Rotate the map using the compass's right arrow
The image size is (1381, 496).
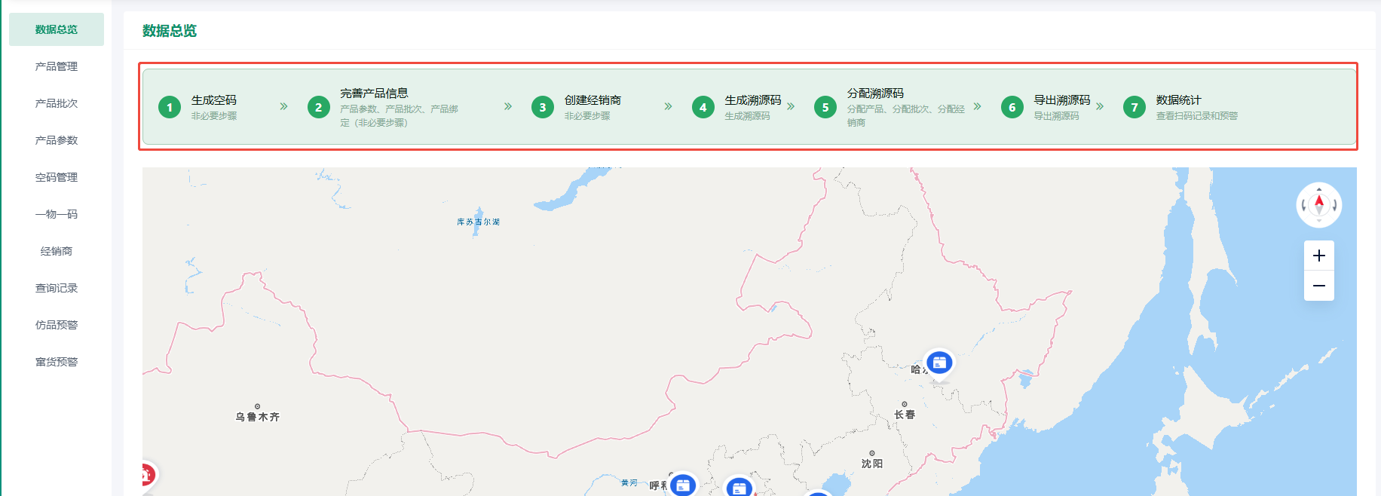1334,206
